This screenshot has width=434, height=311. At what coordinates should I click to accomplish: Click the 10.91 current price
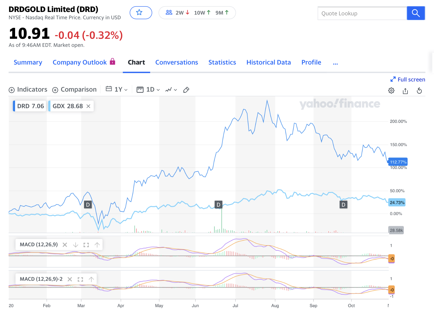coord(29,34)
